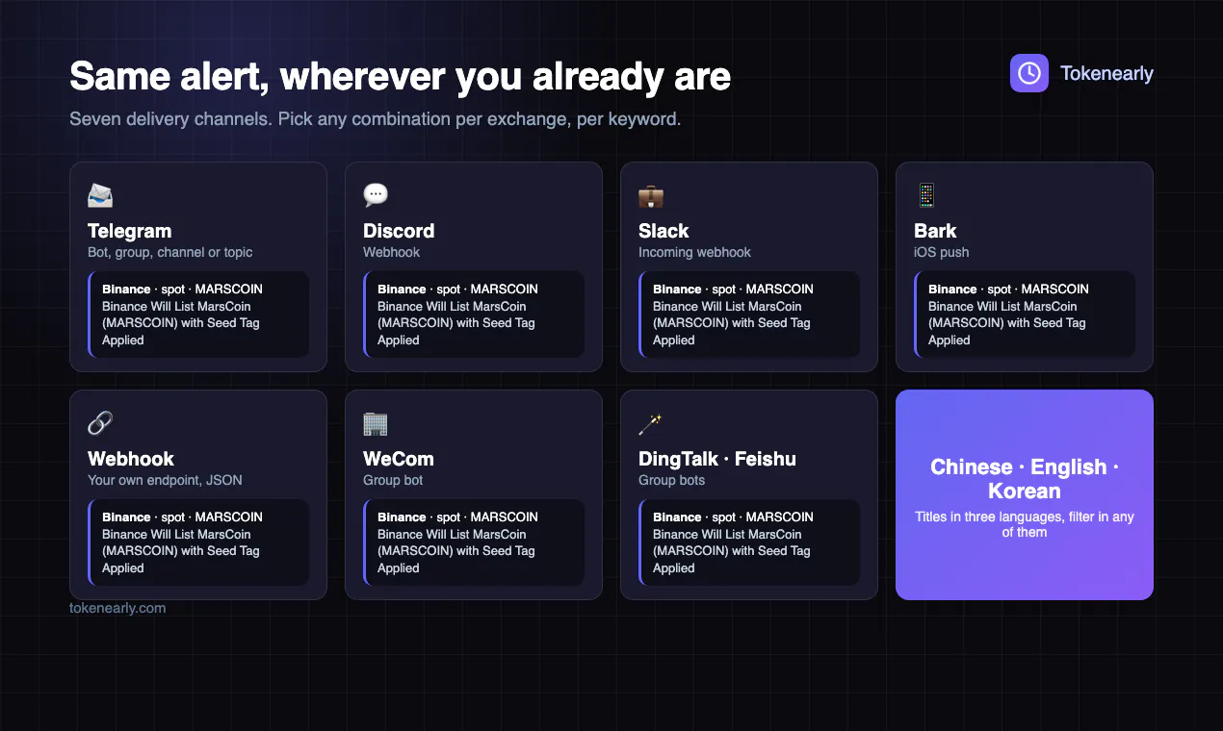Select the Slack card title
This screenshot has height=731, width=1223.
coord(664,231)
